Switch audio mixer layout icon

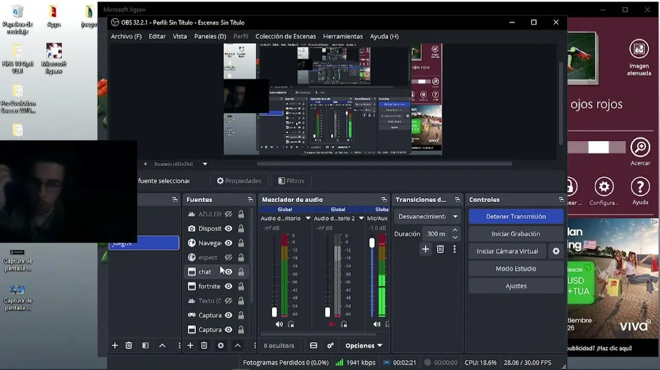[314, 346]
